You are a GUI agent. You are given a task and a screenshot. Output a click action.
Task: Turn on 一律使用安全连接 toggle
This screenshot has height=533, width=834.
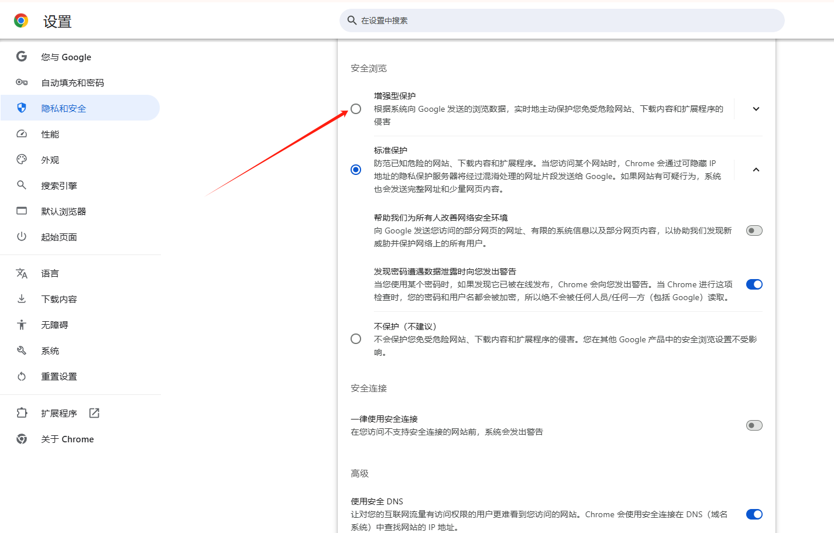point(754,425)
